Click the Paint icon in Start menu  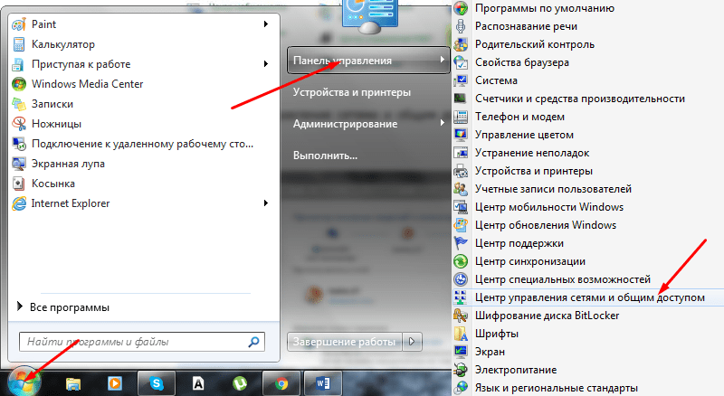click(x=19, y=24)
